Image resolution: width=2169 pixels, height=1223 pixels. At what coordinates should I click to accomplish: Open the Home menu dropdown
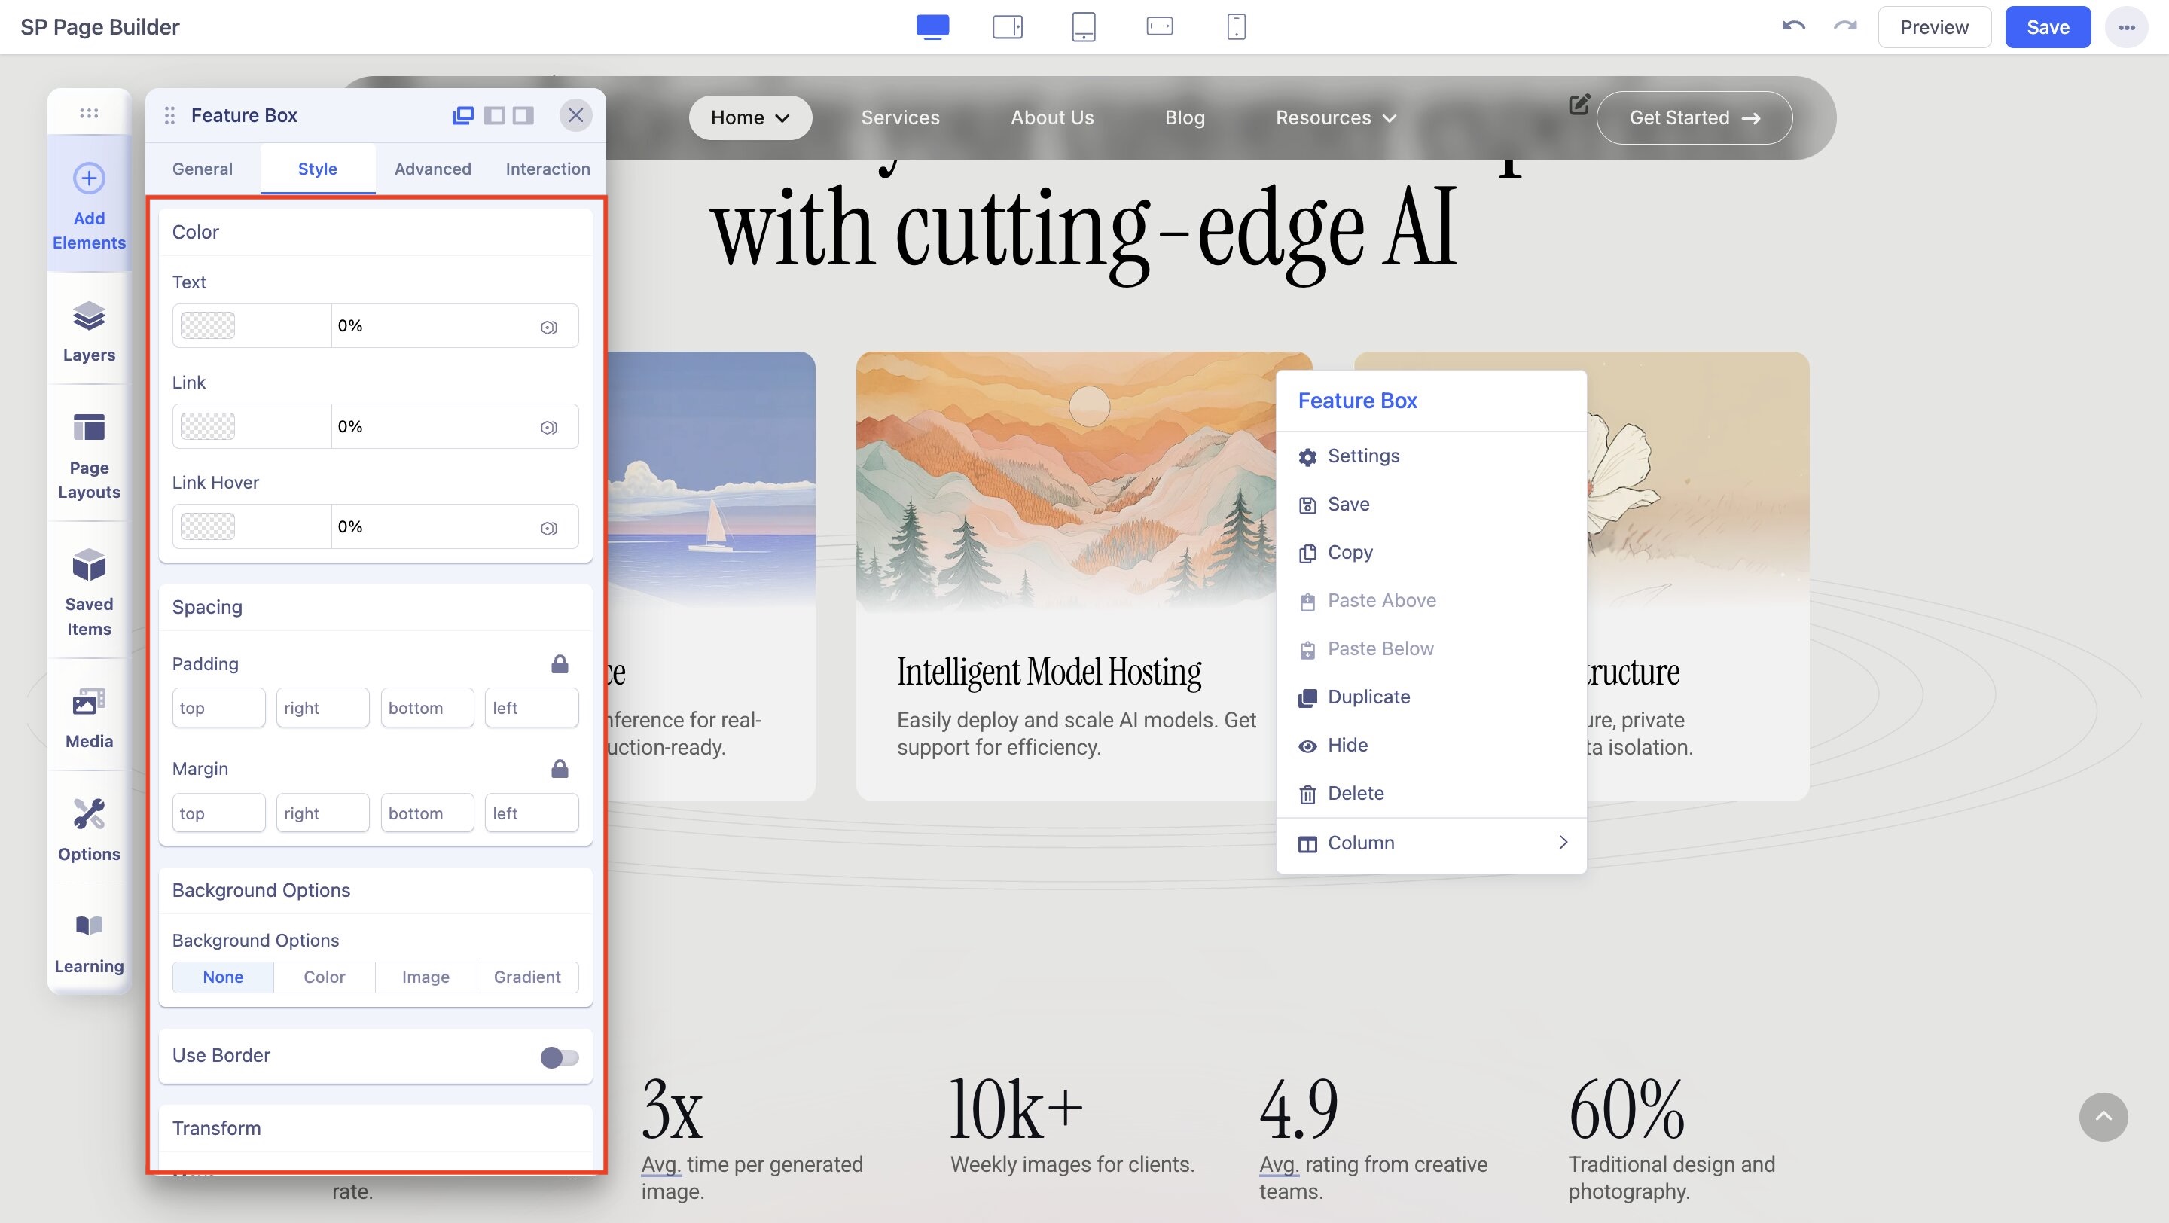[x=749, y=117]
